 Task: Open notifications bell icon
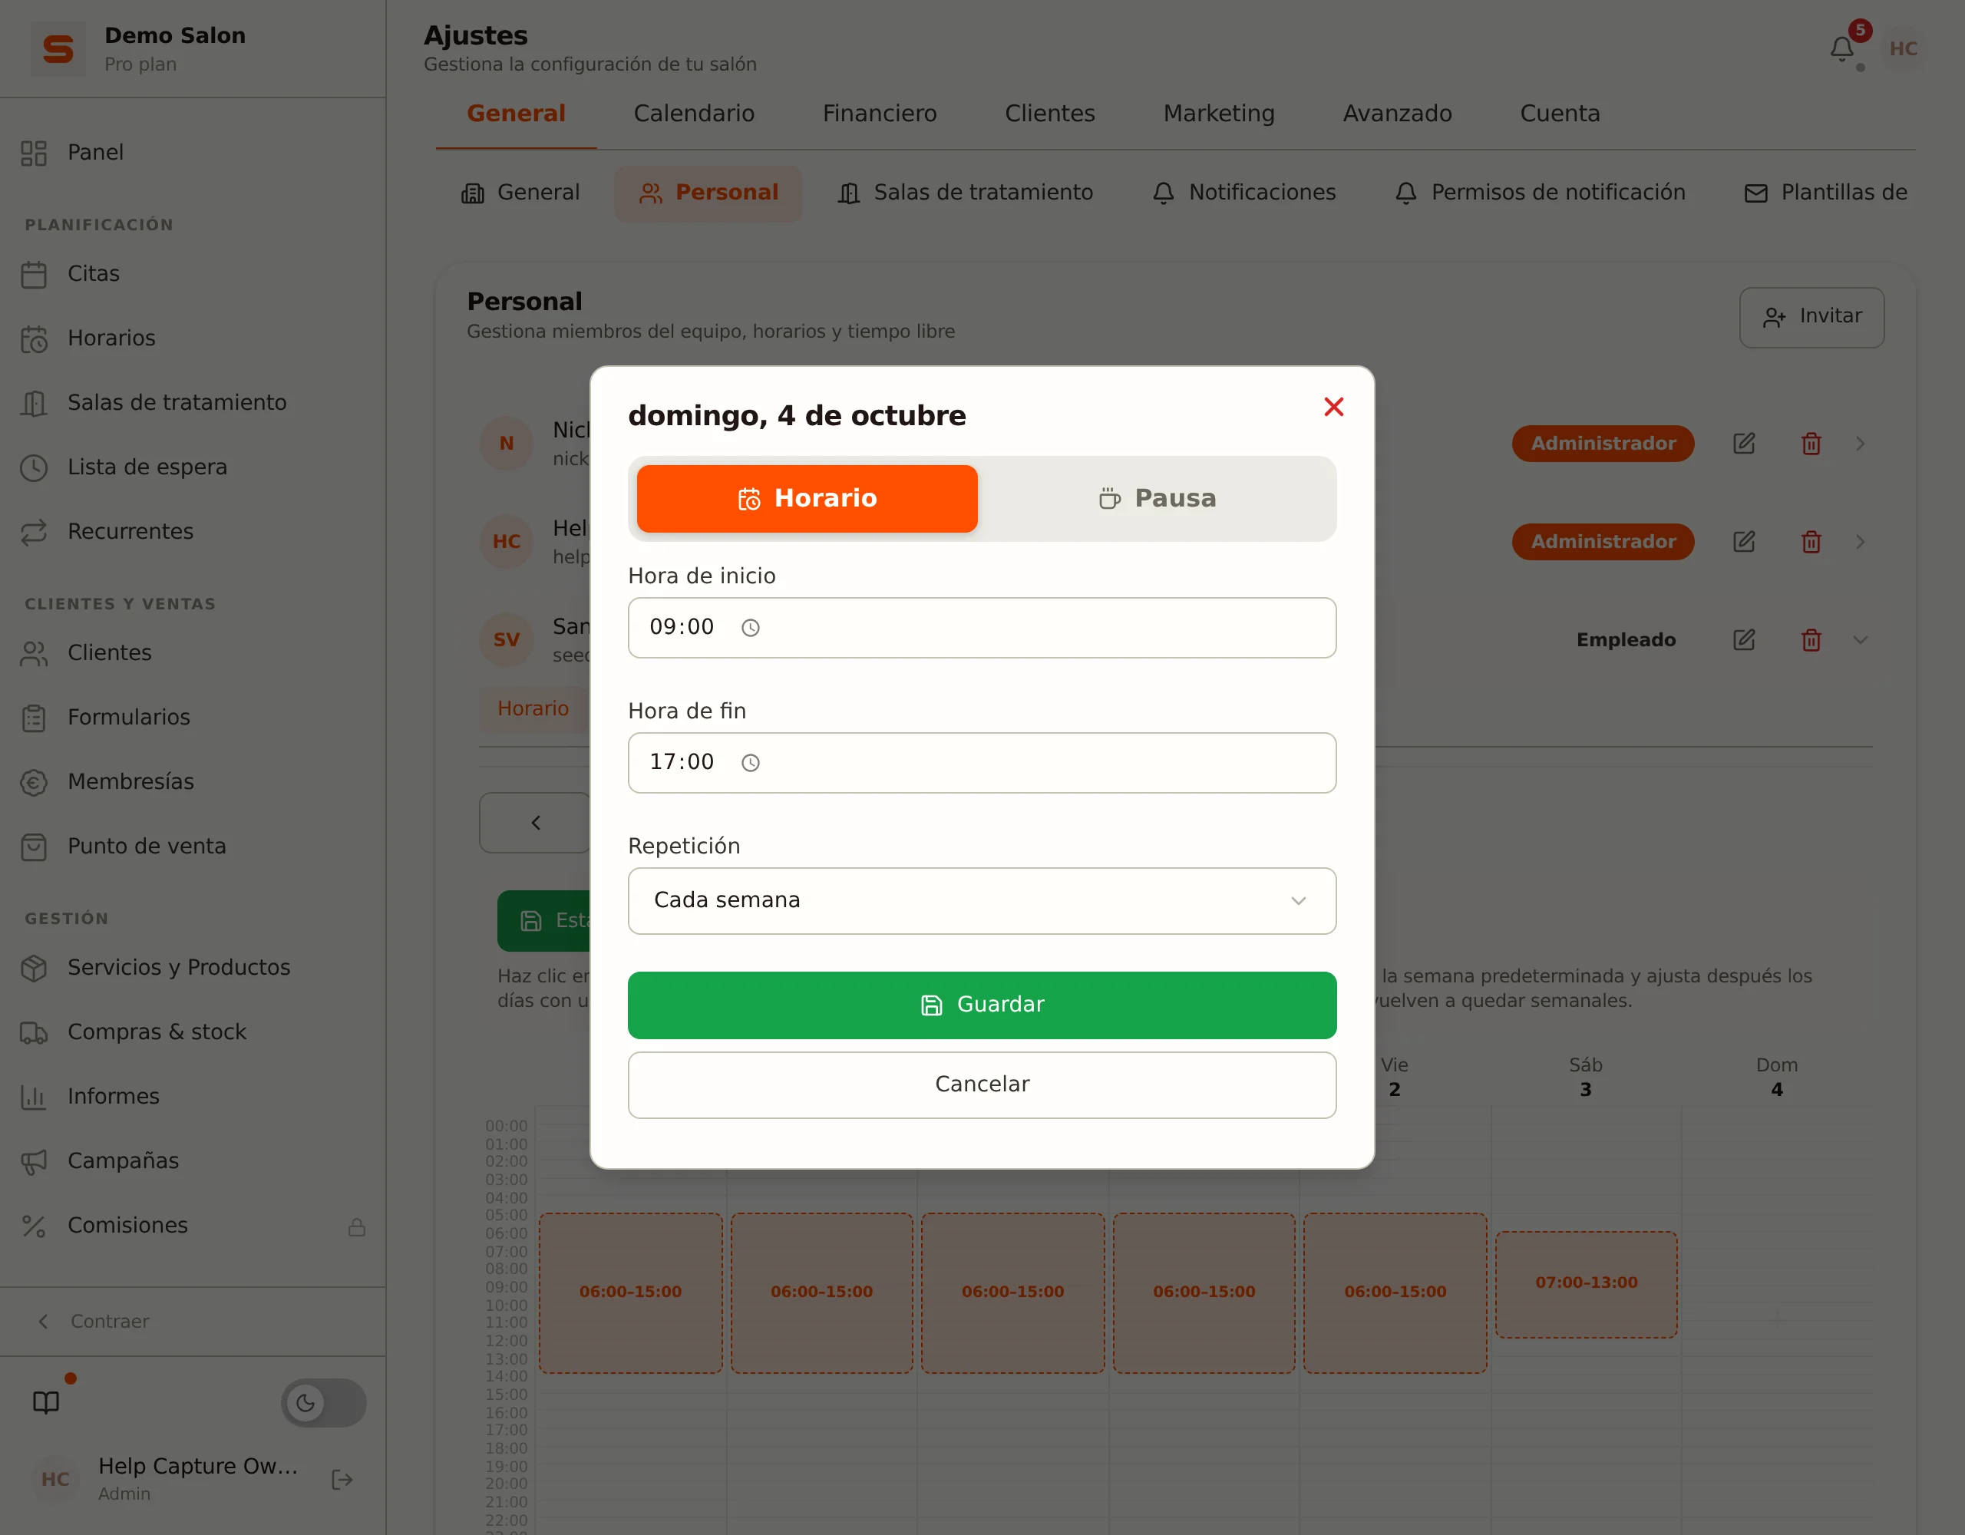pyautogui.click(x=1841, y=49)
